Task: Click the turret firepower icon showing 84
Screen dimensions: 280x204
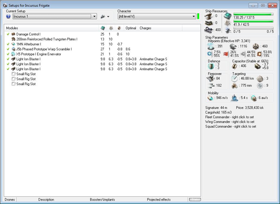Action: point(211,78)
